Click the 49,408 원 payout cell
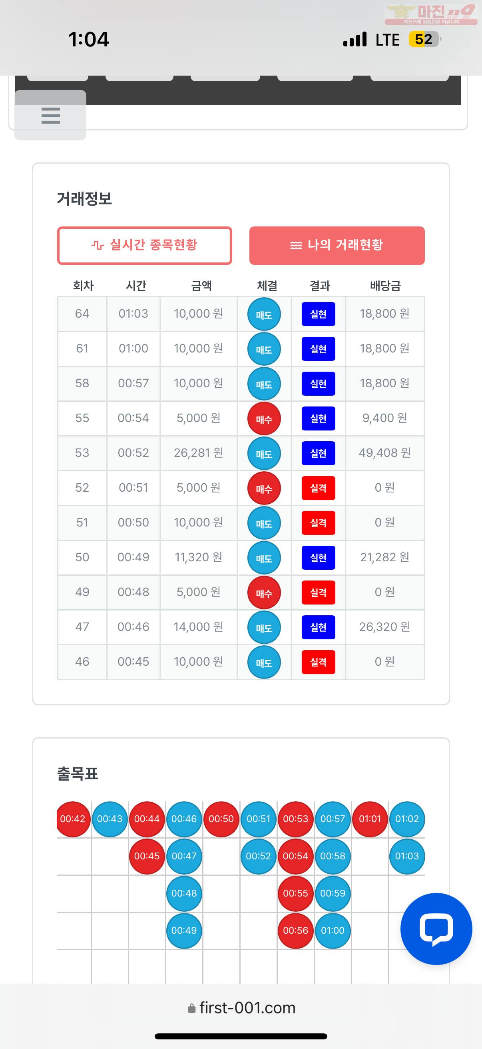Image resolution: width=482 pixels, height=1049 pixels. (x=385, y=453)
